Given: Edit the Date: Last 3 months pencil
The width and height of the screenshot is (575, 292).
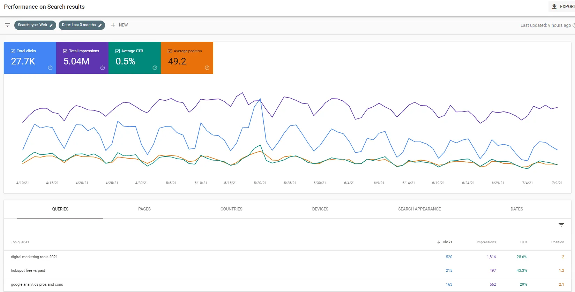Looking at the screenshot, I should (x=100, y=25).
